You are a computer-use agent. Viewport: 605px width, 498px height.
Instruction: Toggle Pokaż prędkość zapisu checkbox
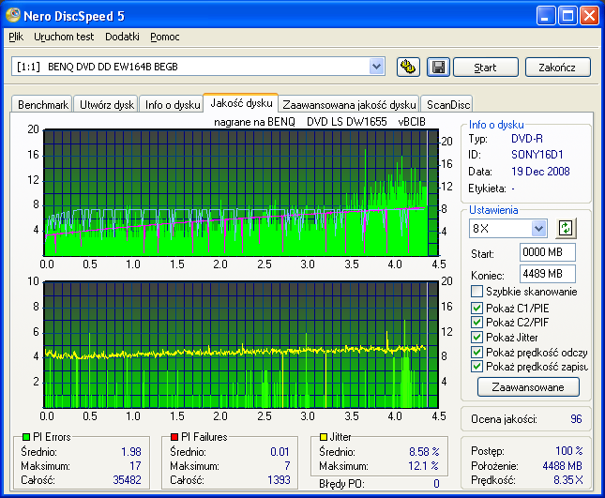[x=476, y=367]
